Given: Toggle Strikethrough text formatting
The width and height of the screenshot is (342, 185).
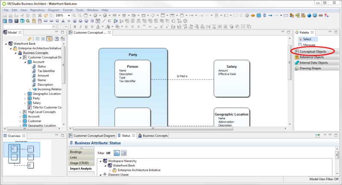Looking at the screenshot, I should [92, 26].
